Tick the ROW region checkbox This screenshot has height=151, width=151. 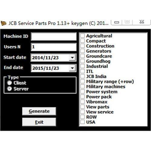click(x=82, y=117)
